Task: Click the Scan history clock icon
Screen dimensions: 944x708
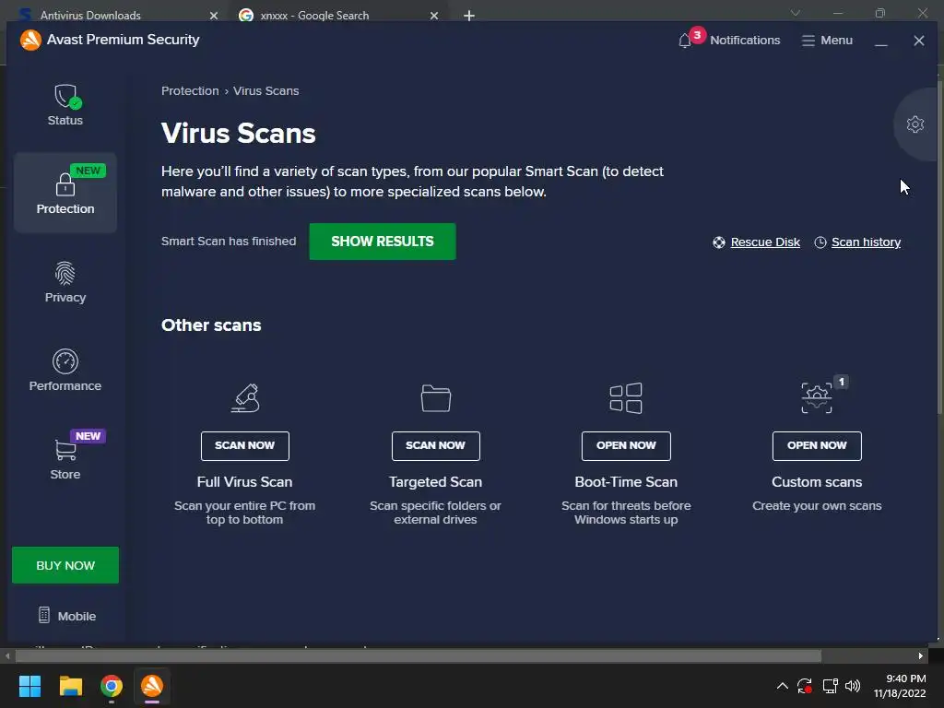Action: (820, 242)
